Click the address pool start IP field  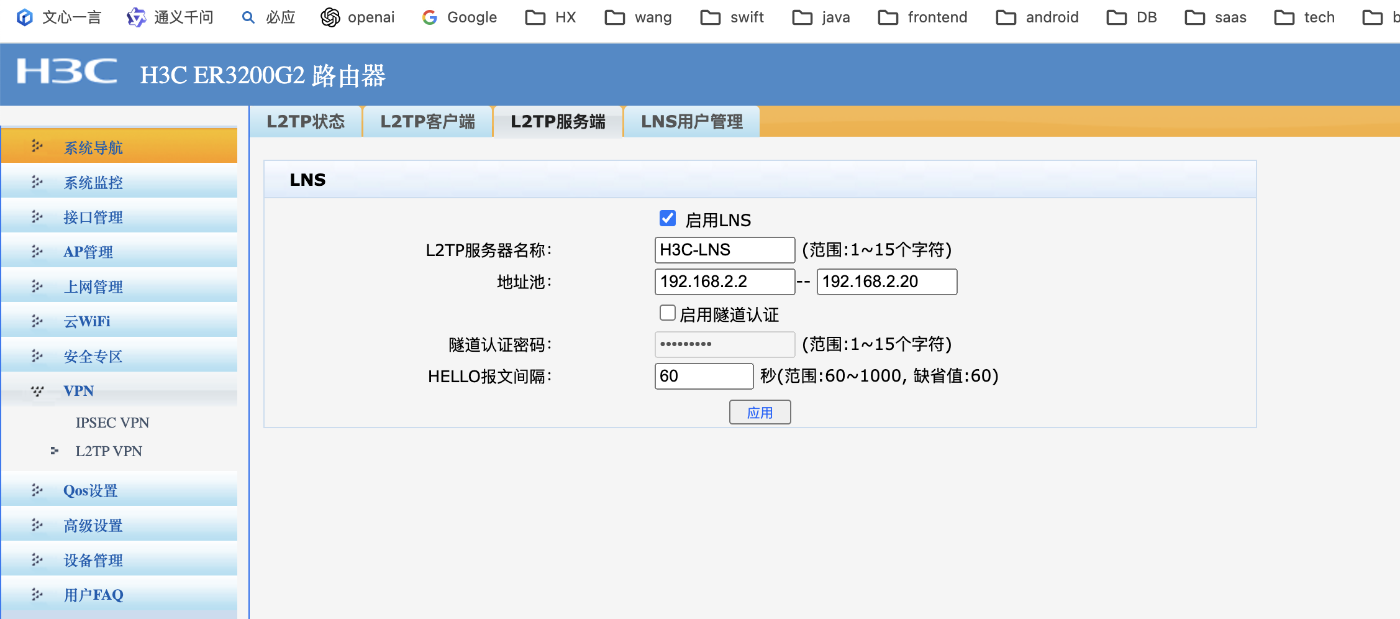725,282
